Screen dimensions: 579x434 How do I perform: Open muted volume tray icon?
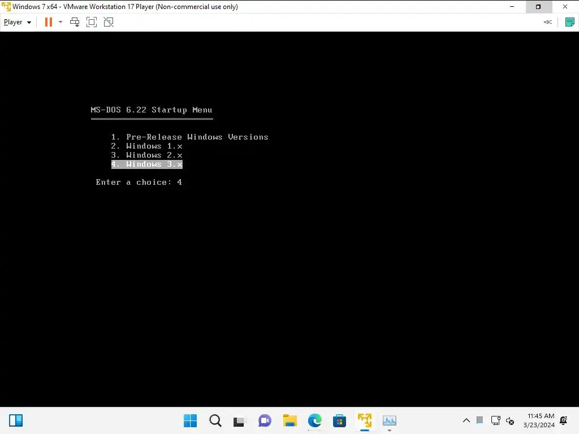(x=510, y=420)
